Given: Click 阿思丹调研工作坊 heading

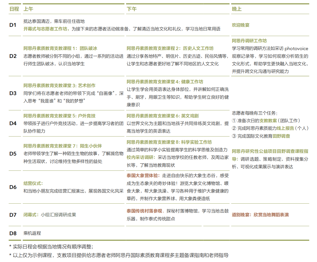Looking at the screenshot, I should [249, 41].
